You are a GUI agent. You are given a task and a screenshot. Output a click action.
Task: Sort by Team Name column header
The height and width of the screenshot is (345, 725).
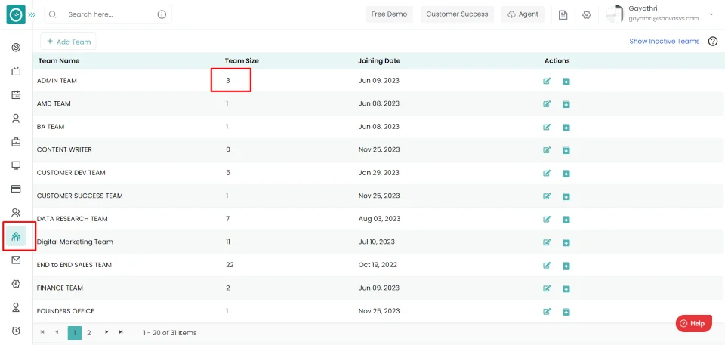click(x=58, y=60)
